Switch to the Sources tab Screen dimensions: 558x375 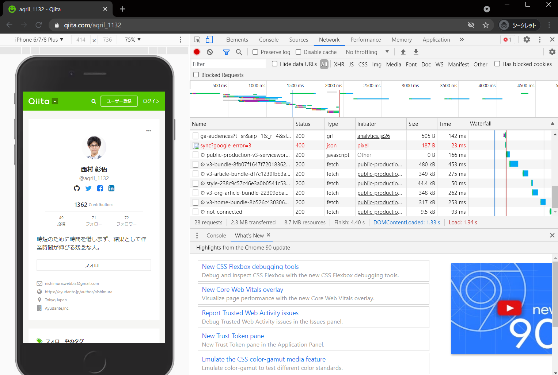click(x=299, y=39)
